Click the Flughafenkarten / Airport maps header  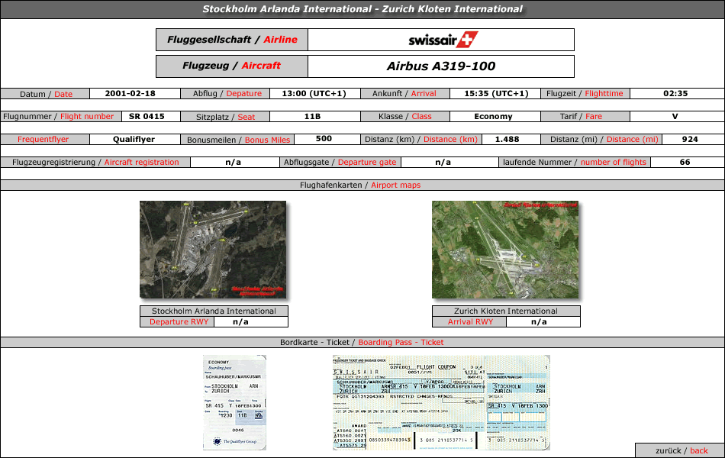(x=362, y=185)
